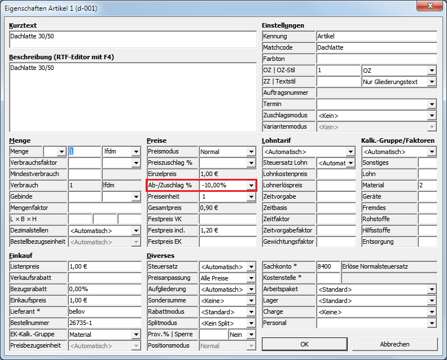Open the Textstil dropdown 'Nur Gliederungstext'
This screenshot has width=447, height=360.
click(x=432, y=82)
